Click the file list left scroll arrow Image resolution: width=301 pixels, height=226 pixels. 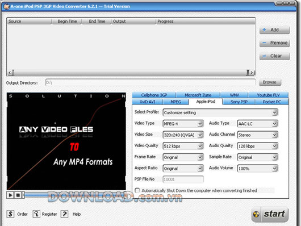point(10,73)
